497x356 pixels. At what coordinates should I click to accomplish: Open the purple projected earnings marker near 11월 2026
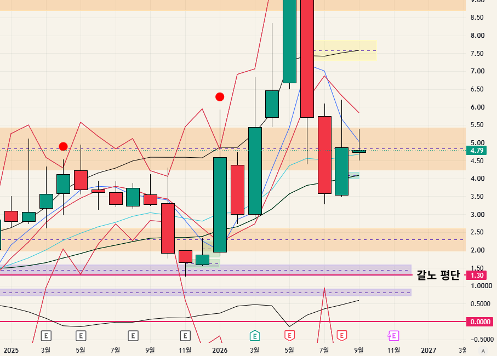[x=393, y=336]
